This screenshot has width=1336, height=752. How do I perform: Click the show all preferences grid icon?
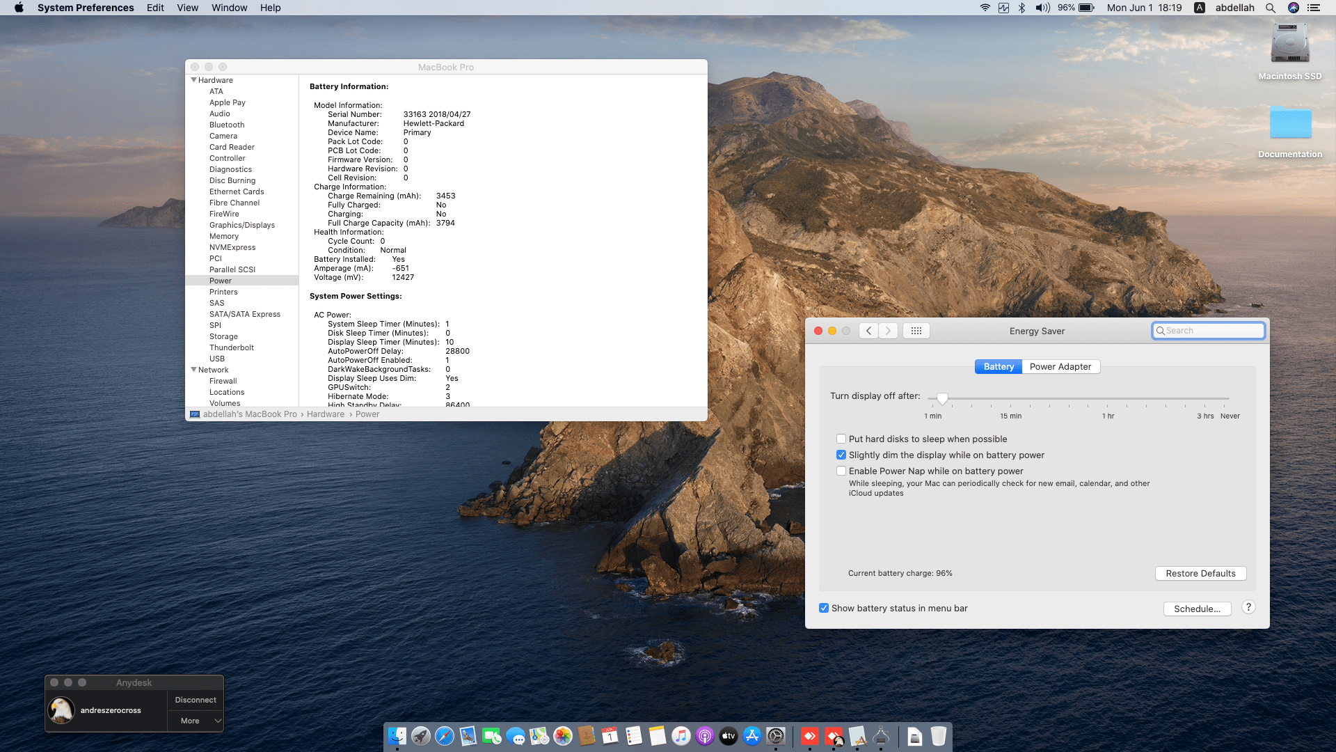[916, 331]
